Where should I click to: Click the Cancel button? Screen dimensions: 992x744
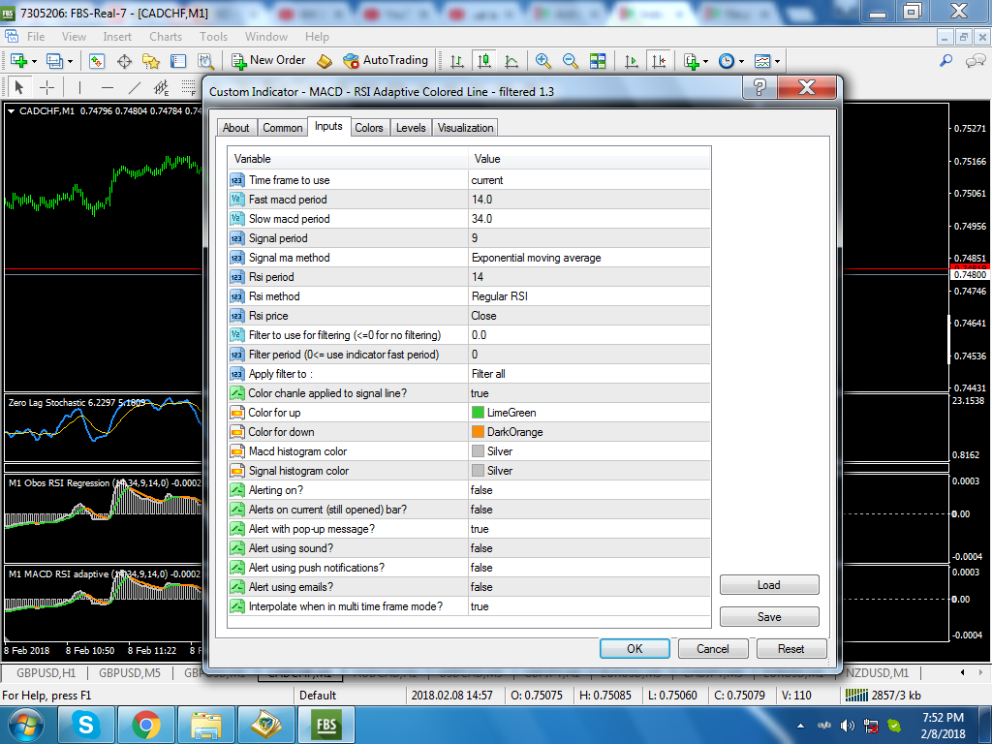point(713,648)
